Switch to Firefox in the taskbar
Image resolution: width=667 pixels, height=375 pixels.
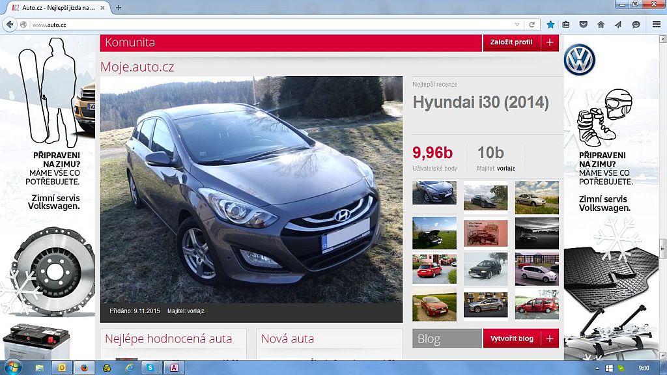pos(84,368)
